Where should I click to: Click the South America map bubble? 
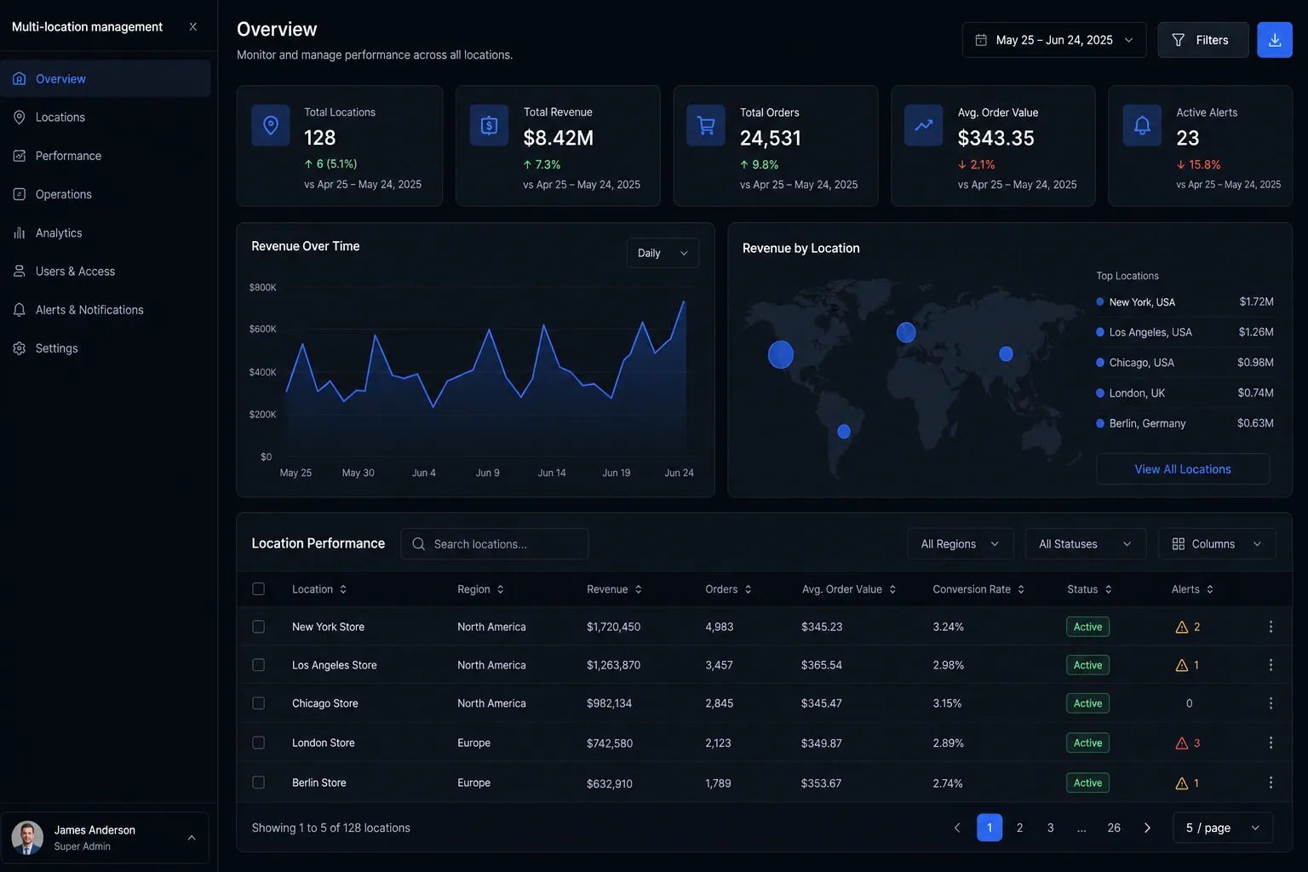click(x=844, y=432)
